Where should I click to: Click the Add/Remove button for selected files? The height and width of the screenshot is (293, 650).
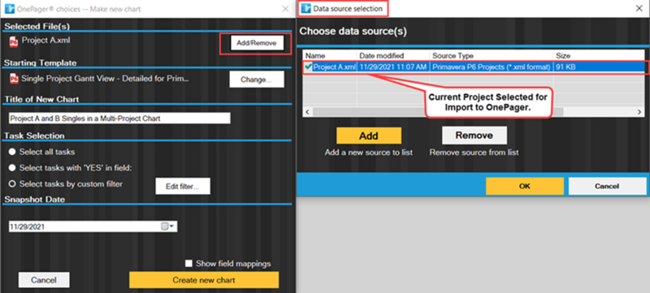257,43
